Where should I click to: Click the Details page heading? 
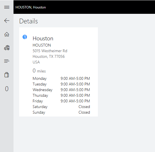[28, 21]
